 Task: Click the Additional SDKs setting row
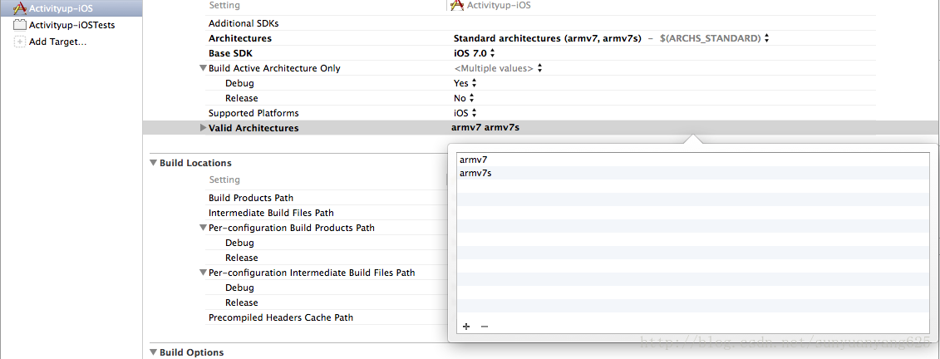click(244, 24)
